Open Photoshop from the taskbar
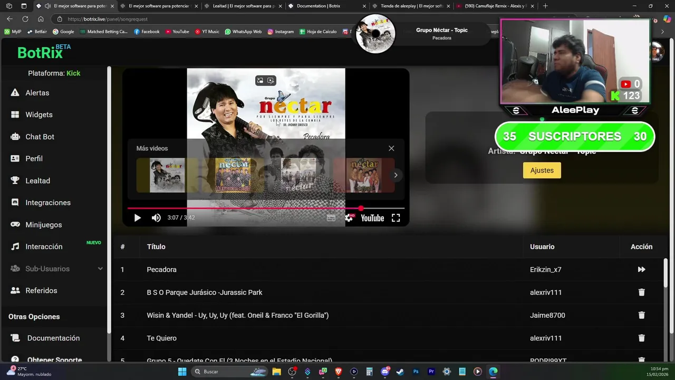The height and width of the screenshot is (380, 675). point(416,372)
